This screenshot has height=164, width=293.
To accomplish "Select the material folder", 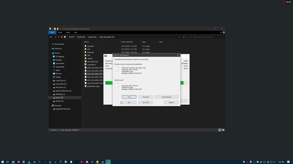I will [90, 52].
